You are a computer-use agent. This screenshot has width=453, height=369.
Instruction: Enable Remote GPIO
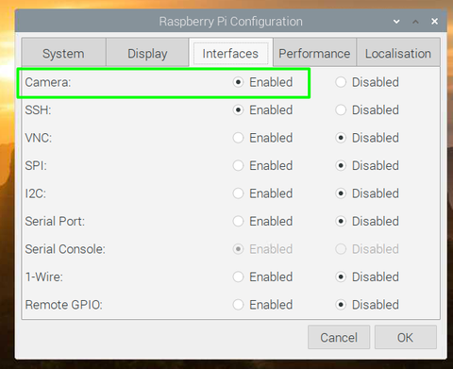[x=238, y=305]
